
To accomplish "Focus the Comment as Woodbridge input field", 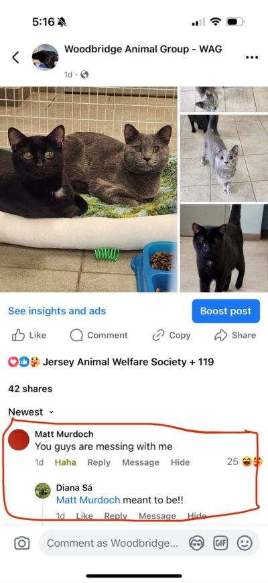I will point(113,543).
